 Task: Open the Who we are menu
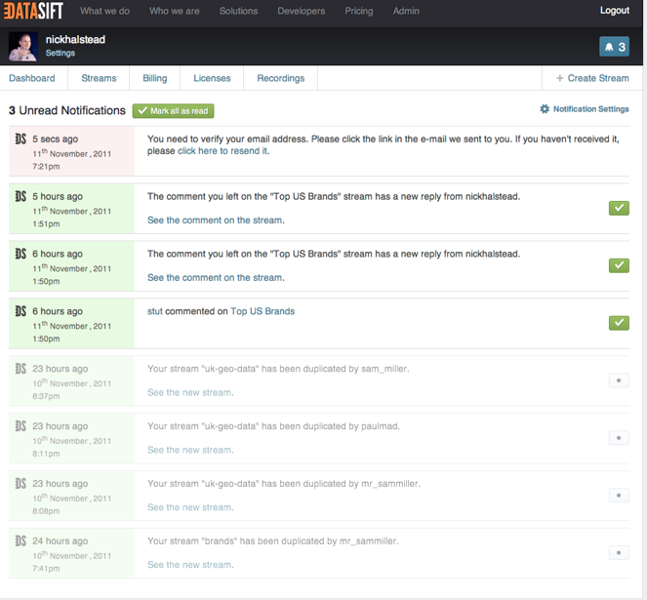[x=174, y=11]
